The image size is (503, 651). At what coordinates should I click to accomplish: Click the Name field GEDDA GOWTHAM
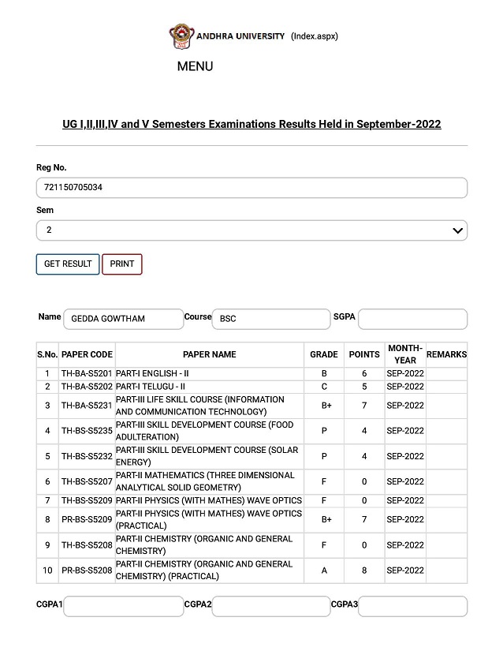(124, 319)
